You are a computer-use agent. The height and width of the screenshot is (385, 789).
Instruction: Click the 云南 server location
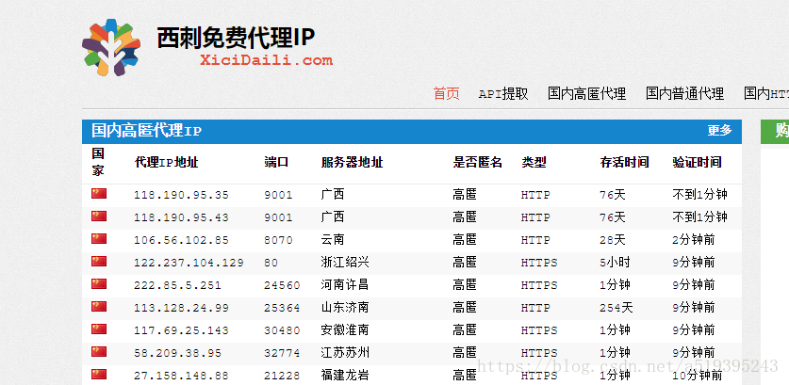click(333, 239)
